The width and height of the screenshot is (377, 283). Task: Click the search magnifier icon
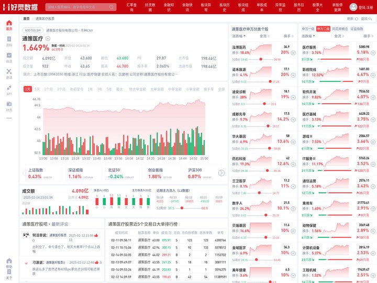112,7
